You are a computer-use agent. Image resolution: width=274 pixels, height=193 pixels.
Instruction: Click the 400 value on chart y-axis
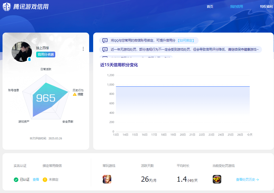(x=112, y=113)
